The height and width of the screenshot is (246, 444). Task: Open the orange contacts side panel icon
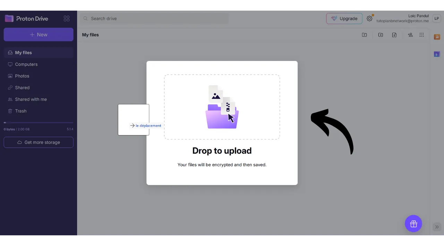[437, 37]
